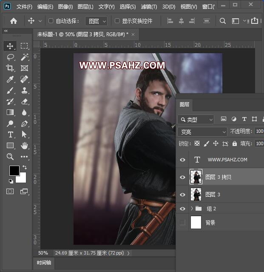Choose the Gradient tool

10,112
